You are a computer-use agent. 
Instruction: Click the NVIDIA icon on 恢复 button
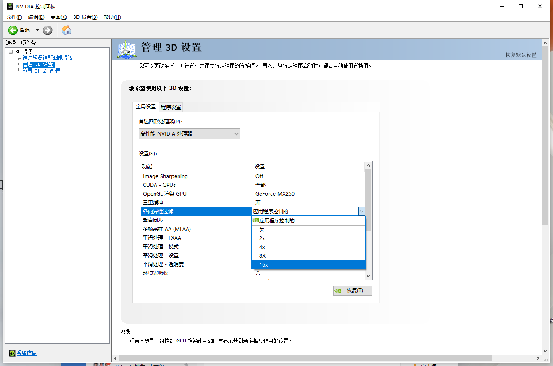pos(338,290)
